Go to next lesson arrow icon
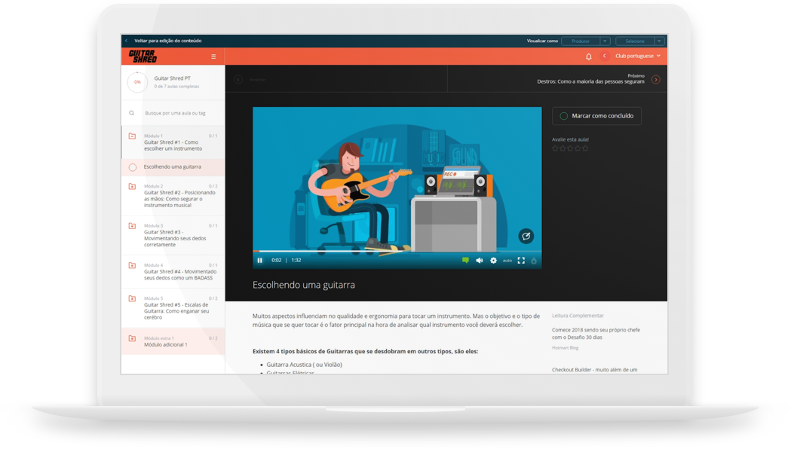Image resolution: width=791 pixels, height=449 pixels. (655, 79)
